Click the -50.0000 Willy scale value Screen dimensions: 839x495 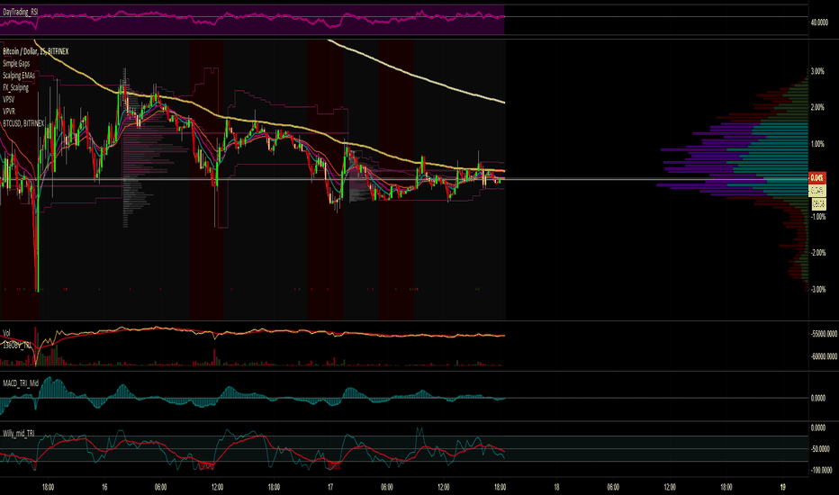pos(821,449)
